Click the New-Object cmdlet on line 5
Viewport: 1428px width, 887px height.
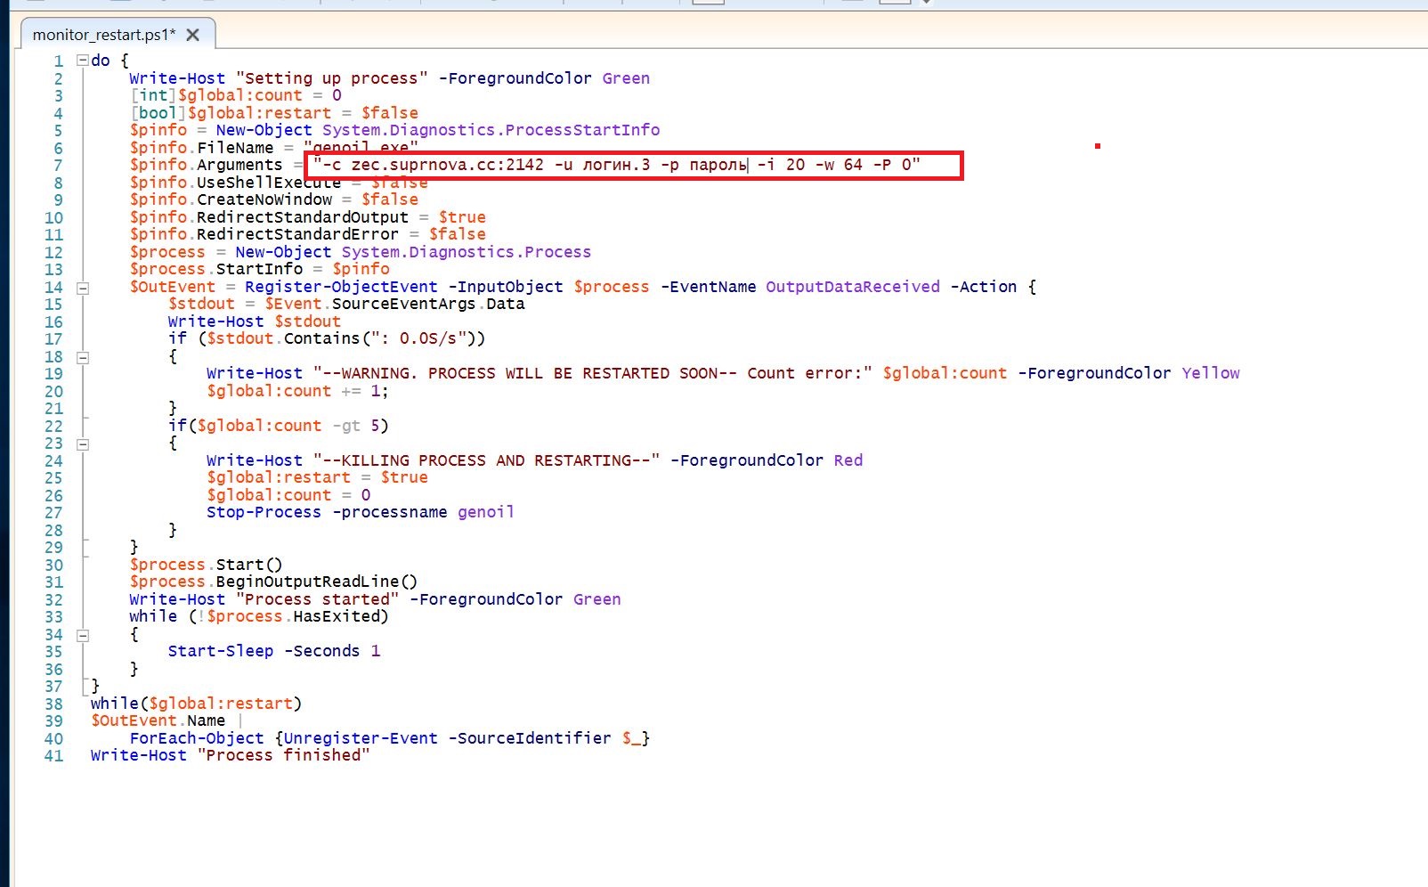pyautogui.click(x=264, y=130)
